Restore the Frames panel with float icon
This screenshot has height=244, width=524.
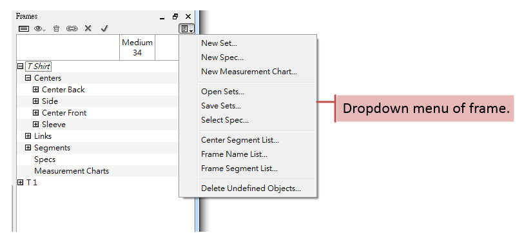tap(175, 16)
